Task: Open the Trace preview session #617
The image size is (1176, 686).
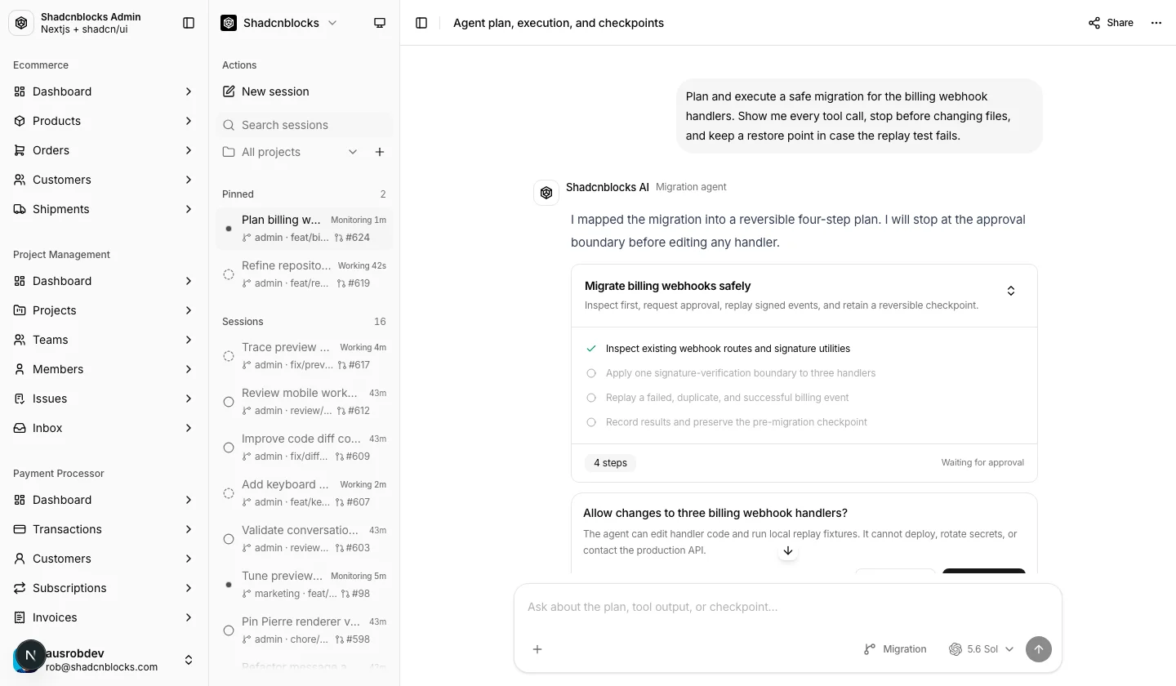Action: 305,356
